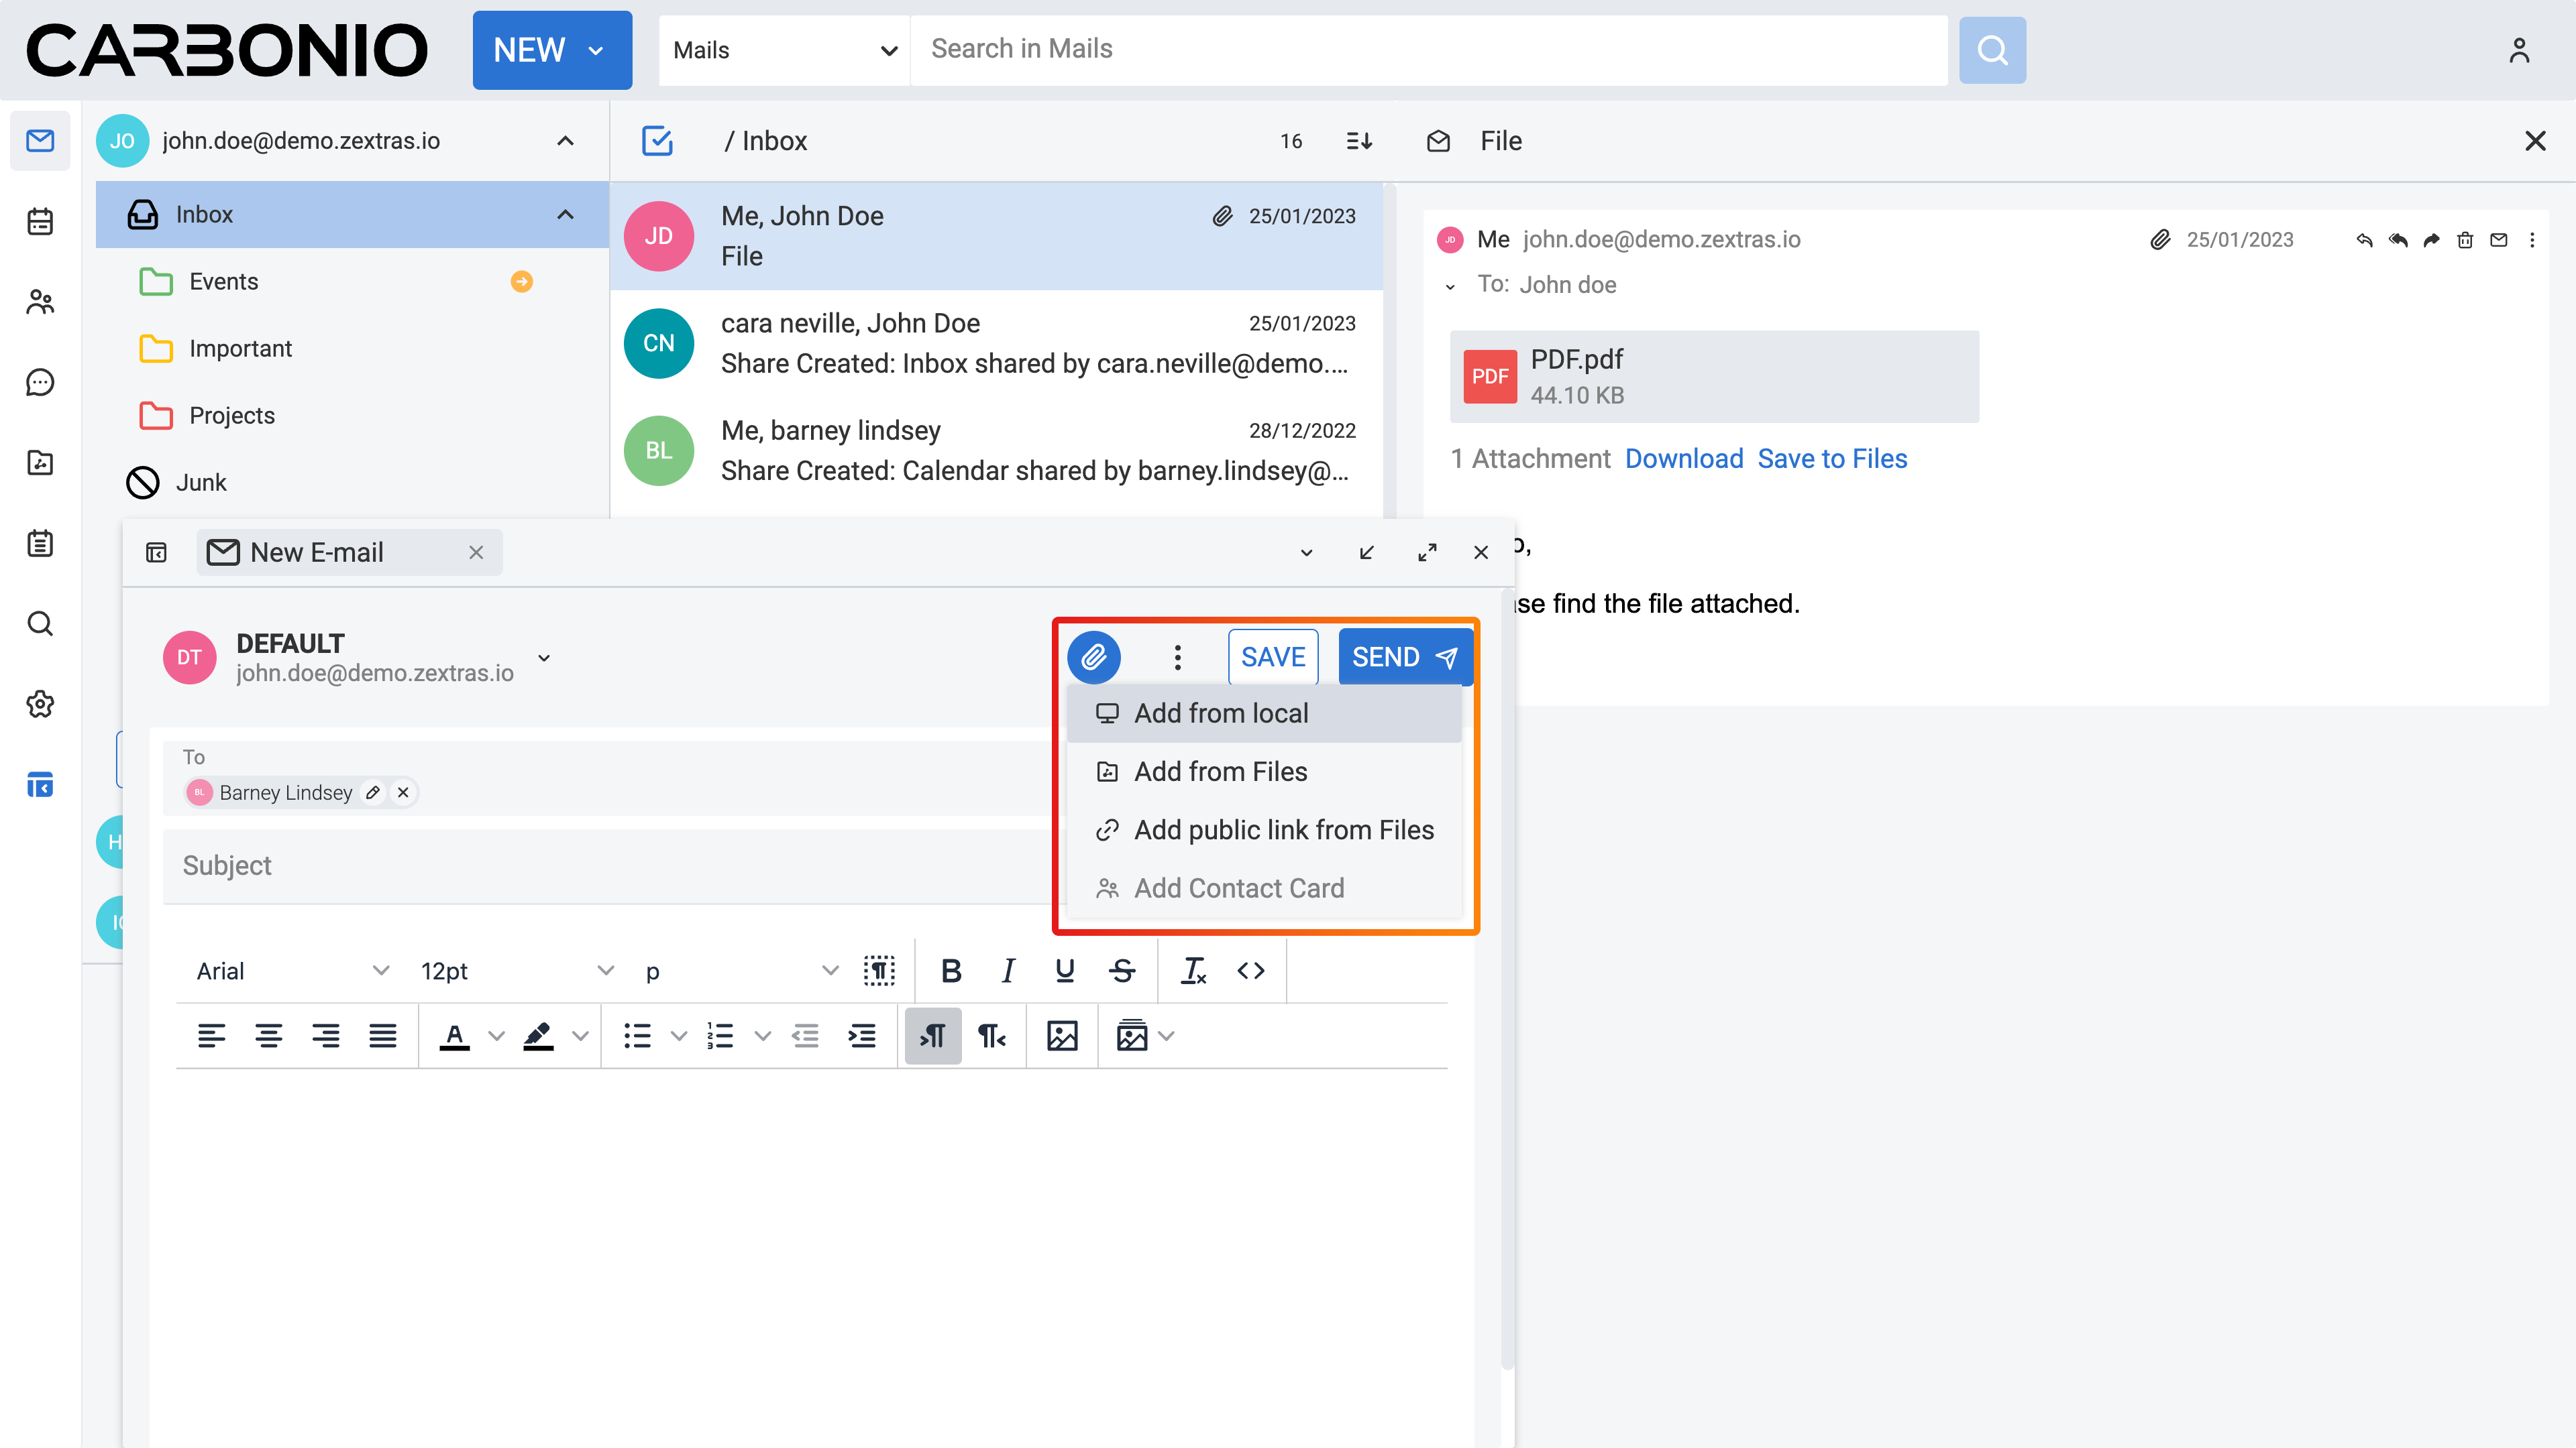The height and width of the screenshot is (1448, 2576).
Task: Open the Calendar app in sidebar
Action: [x=40, y=221]
